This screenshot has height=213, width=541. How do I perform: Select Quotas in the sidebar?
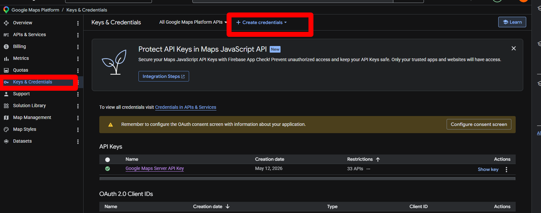tap(21, 70)
